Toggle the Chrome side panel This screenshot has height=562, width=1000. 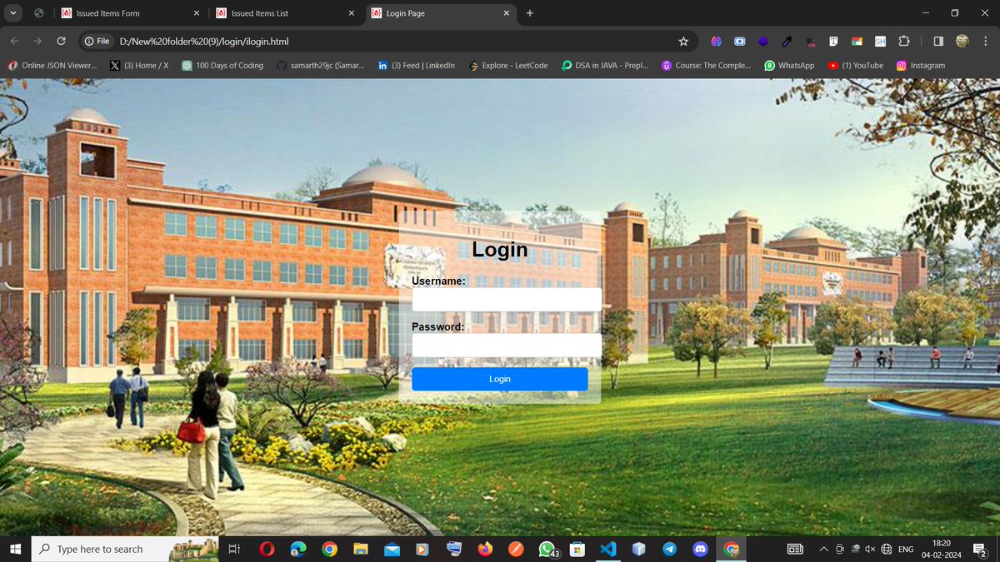tap(937, 41)
